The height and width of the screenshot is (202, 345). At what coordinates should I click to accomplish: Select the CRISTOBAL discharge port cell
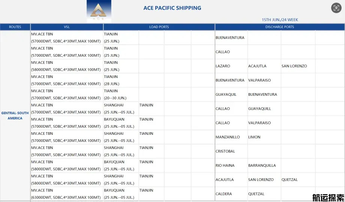pyautogui.click(x=231, y=151)
